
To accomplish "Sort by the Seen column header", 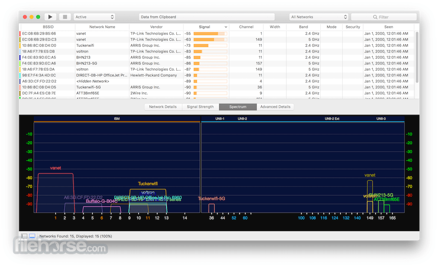I will (388, 27).
